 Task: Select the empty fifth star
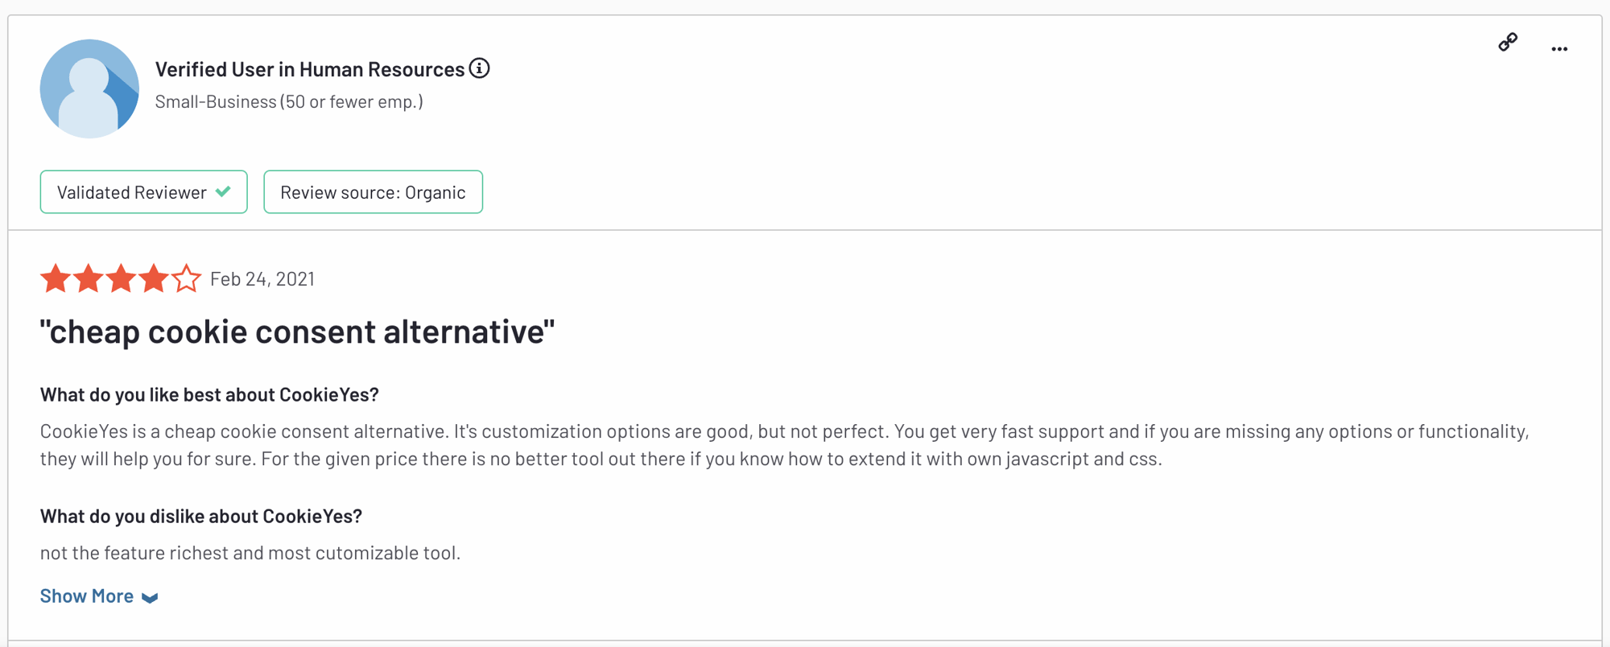point(186,278)
